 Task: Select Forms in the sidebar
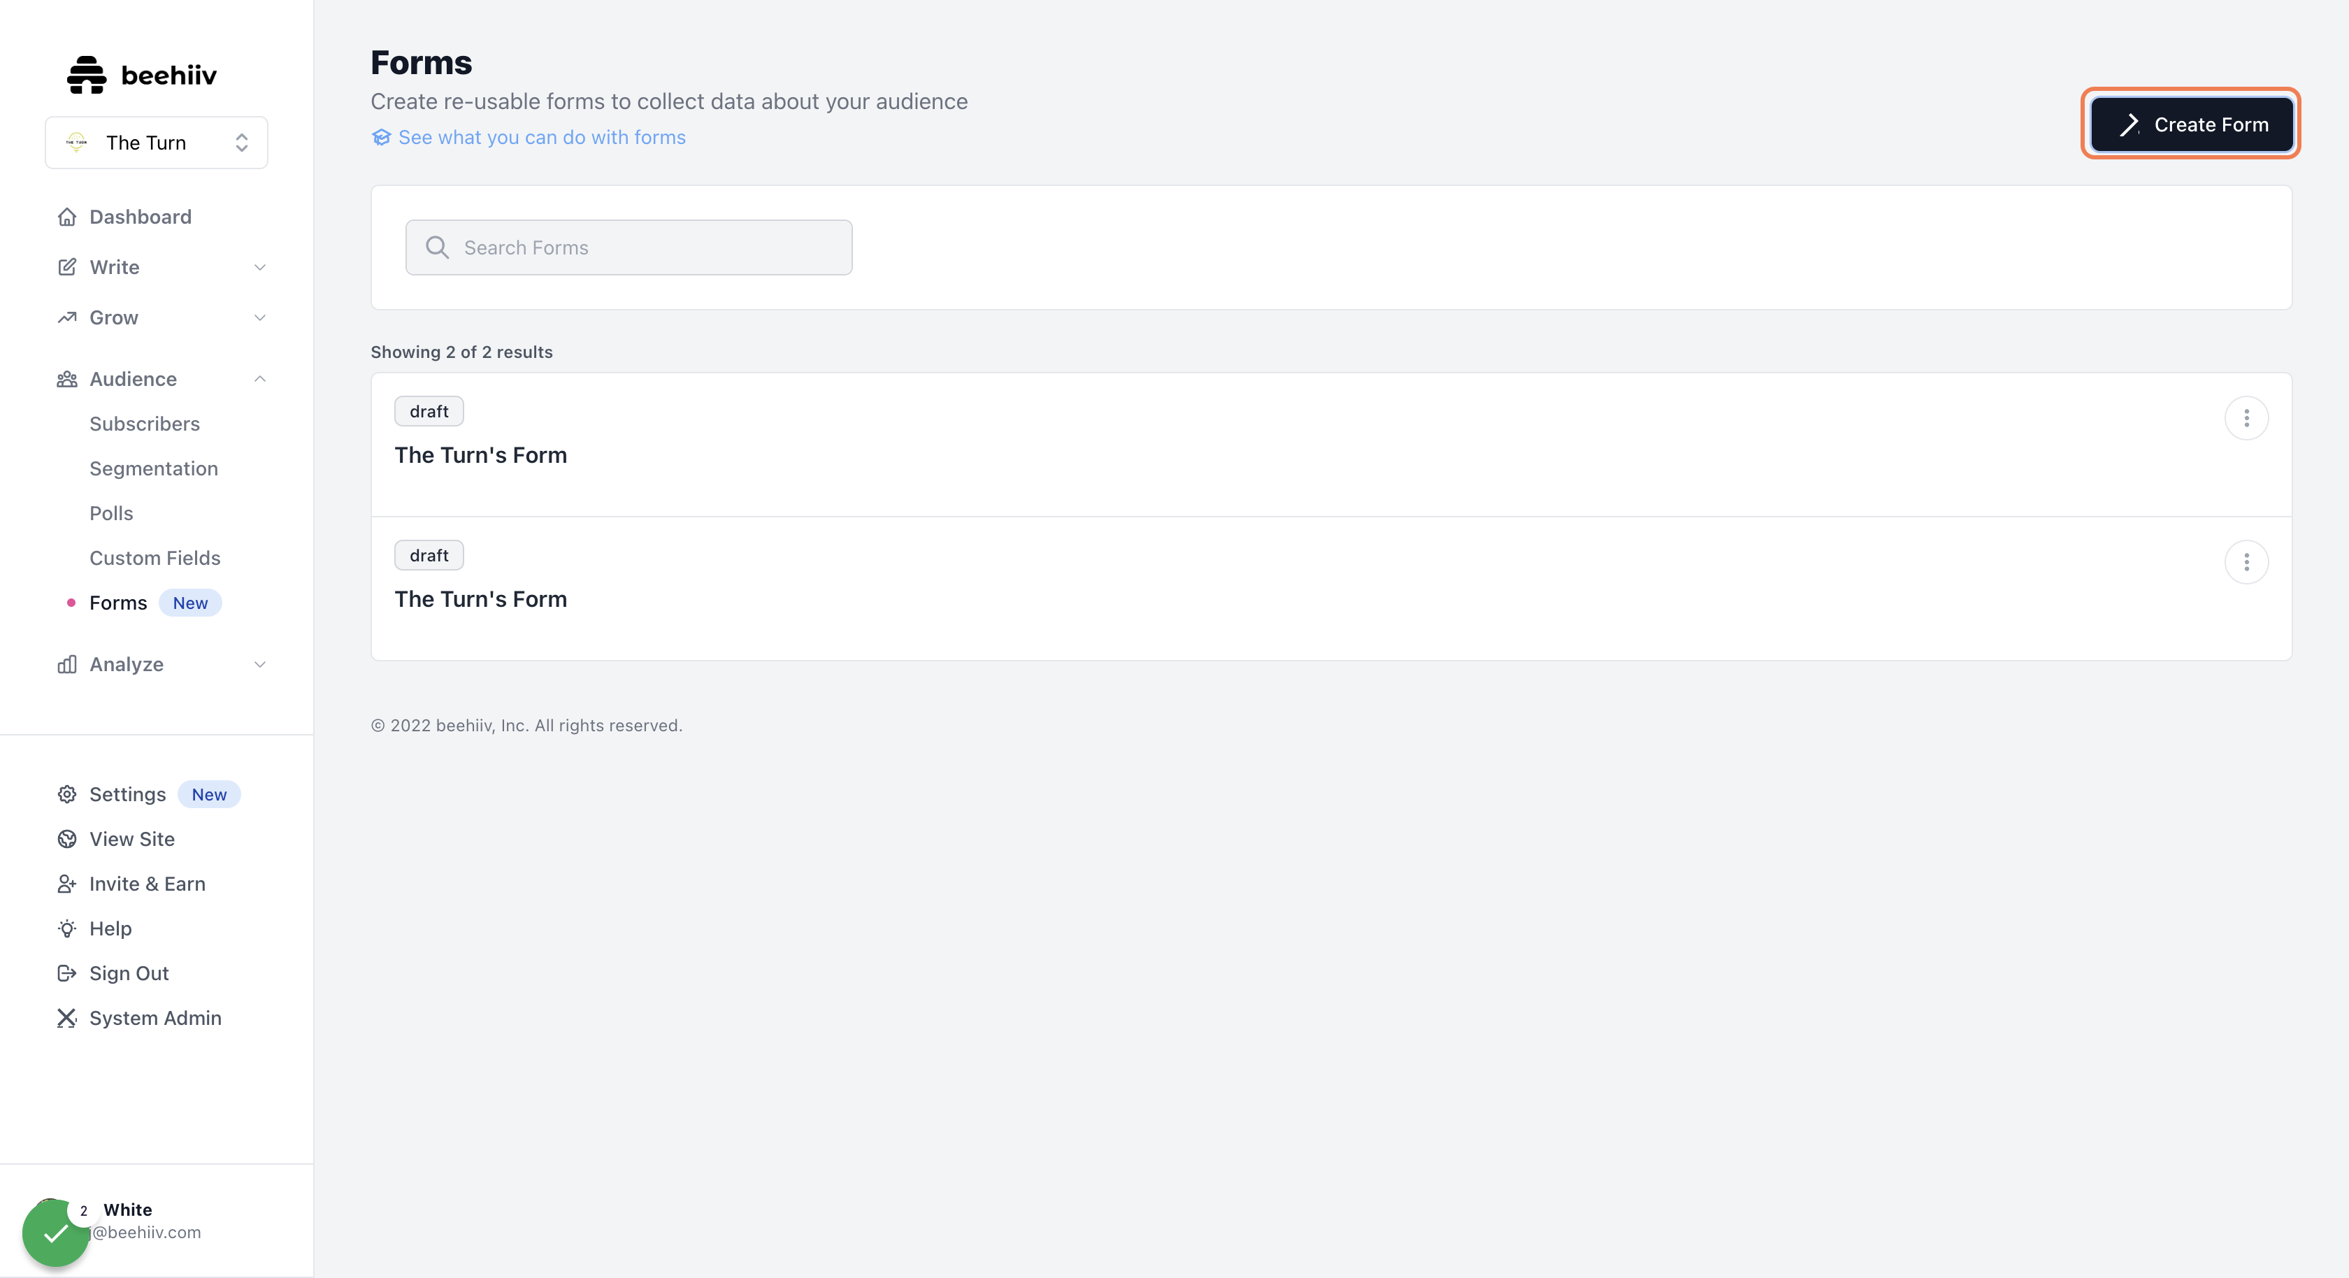117,603
